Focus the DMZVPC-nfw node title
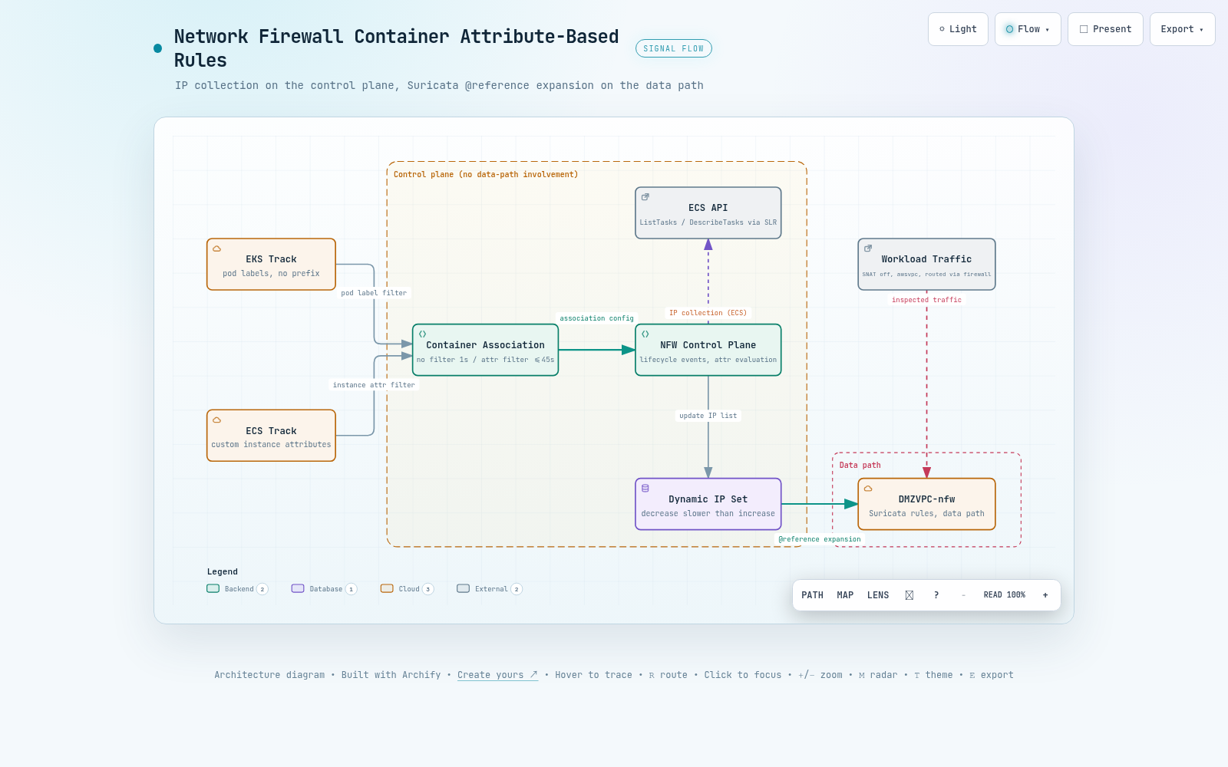The height and width of the screenshot is (767, 1228). (x=926, y=499)
